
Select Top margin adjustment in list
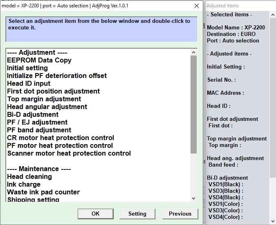coord(44,99)
